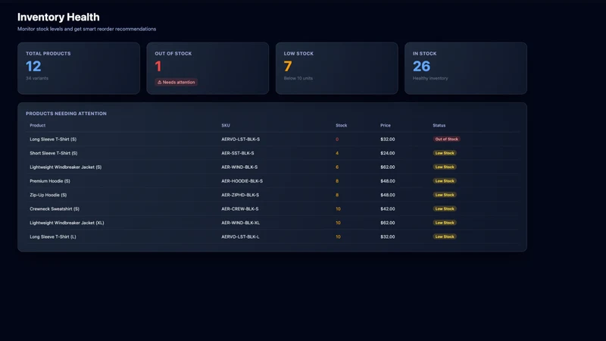Select the Long Sleeve T-Shirt (S) row
This screenshot has width=606, height=341.
(273, 139)
